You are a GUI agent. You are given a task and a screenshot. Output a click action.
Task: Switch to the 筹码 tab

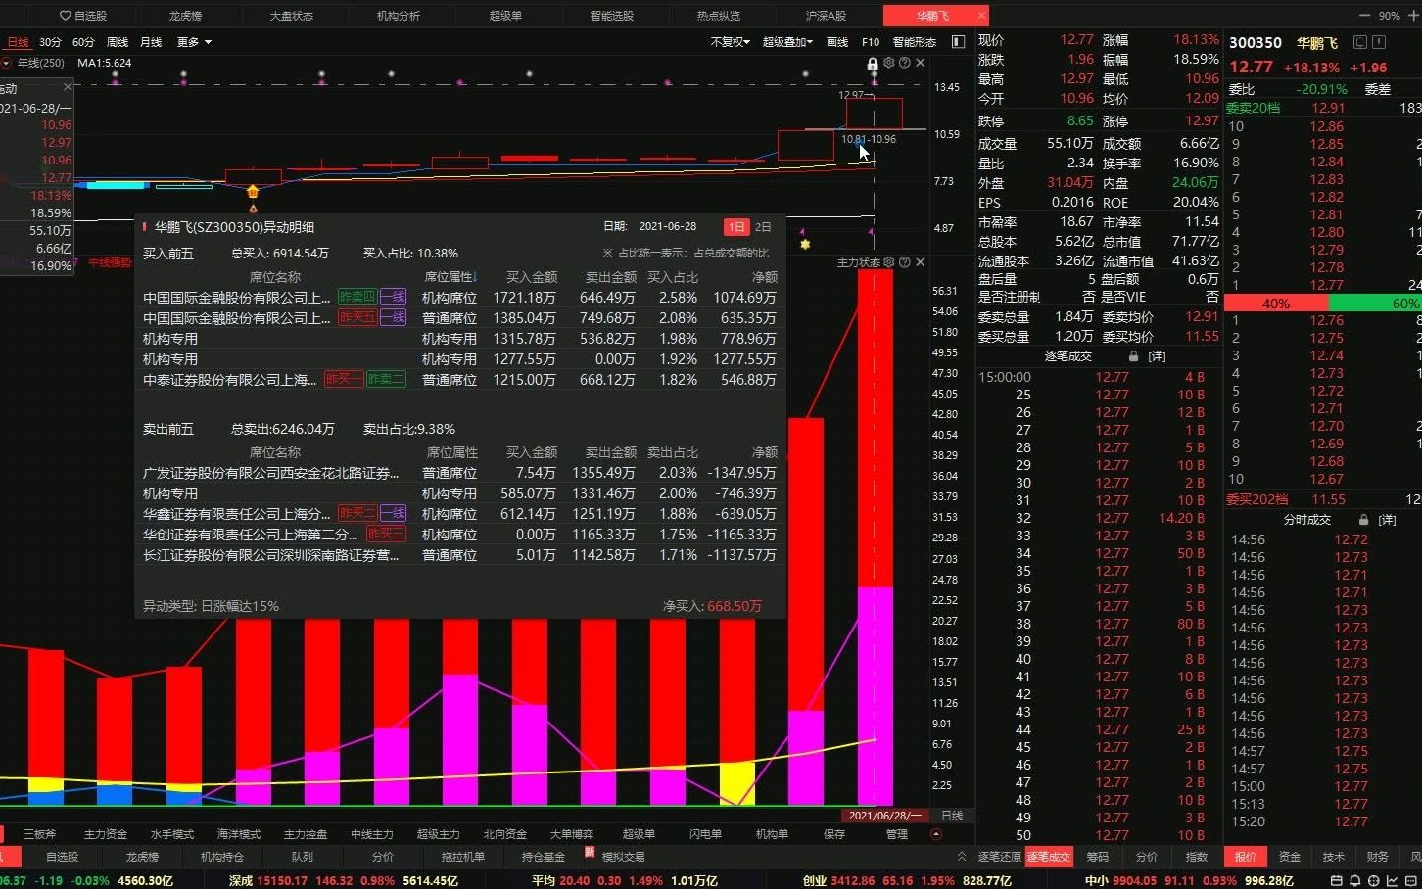tap(1098, 857)
